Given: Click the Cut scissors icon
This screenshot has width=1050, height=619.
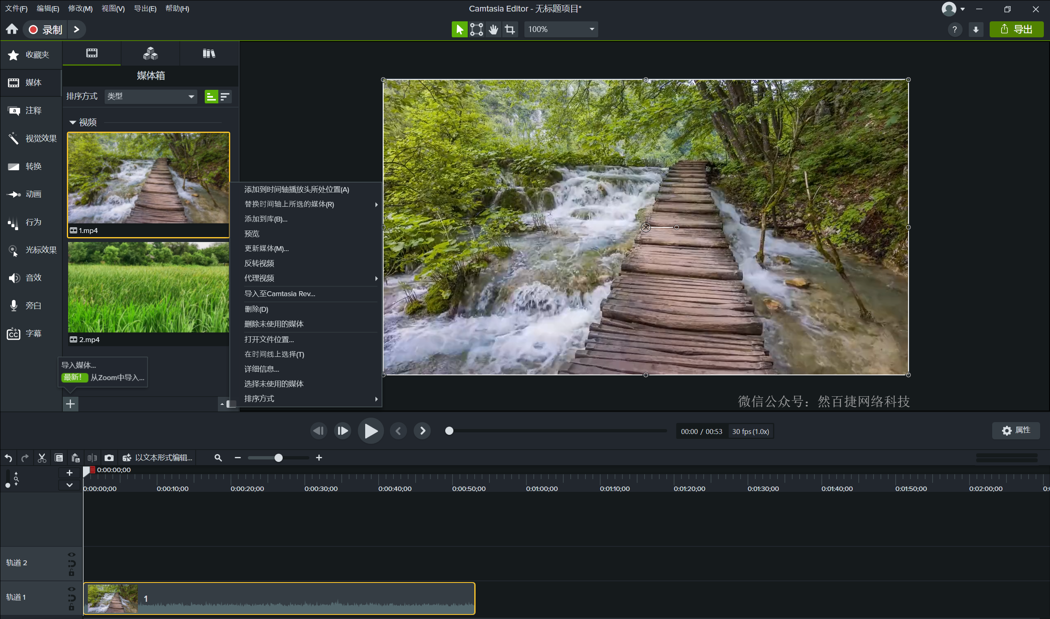Looking at the screenshot, I should tap(42, 457).
